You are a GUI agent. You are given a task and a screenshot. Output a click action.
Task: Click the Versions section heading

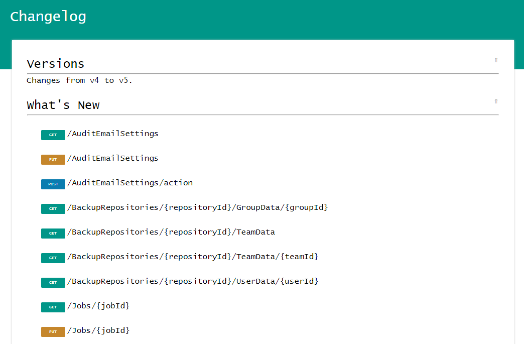[x=56, y=64]
